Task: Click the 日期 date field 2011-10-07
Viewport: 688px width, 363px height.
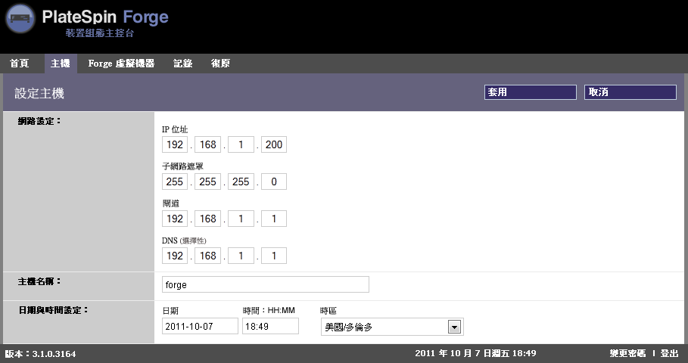Action: pos(200,326)
